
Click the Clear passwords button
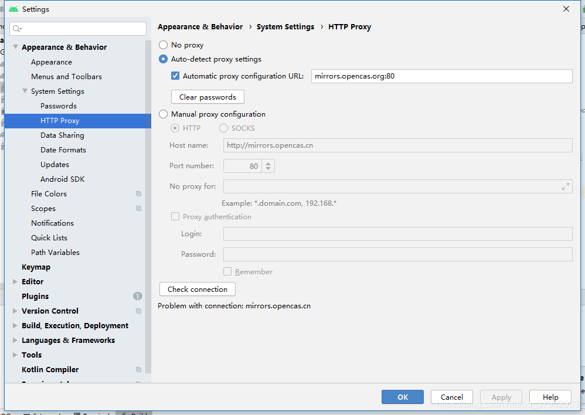tap(208, 97)
